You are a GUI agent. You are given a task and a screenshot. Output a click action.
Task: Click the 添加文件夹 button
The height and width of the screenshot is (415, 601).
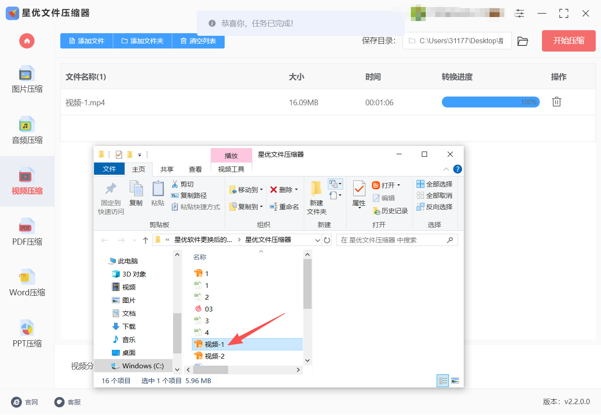coord(142,41)
